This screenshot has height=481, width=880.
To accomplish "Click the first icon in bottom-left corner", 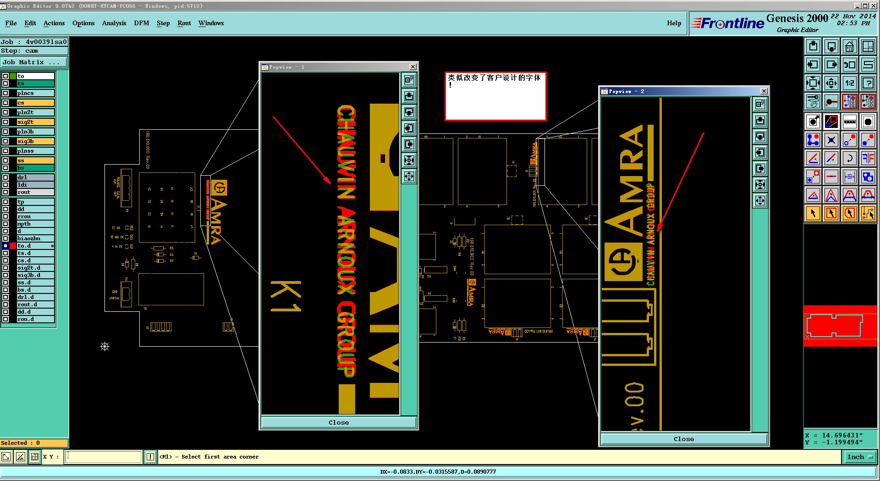I will click(x=6, y=457).
